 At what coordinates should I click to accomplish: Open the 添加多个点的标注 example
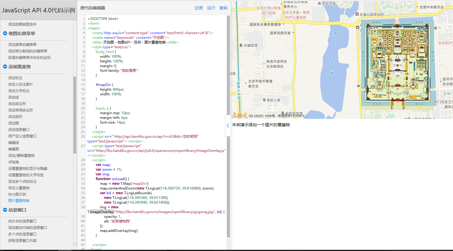[x=22, y=182]
